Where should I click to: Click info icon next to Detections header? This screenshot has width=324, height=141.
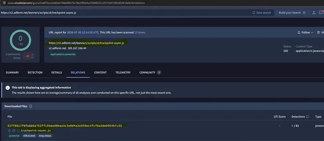pos(307,116)
